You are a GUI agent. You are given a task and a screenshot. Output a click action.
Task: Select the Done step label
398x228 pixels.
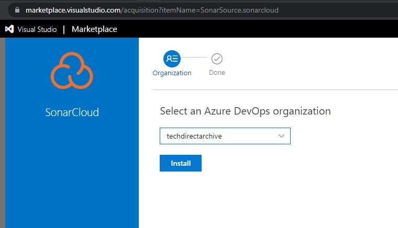[x=217, y=73]
